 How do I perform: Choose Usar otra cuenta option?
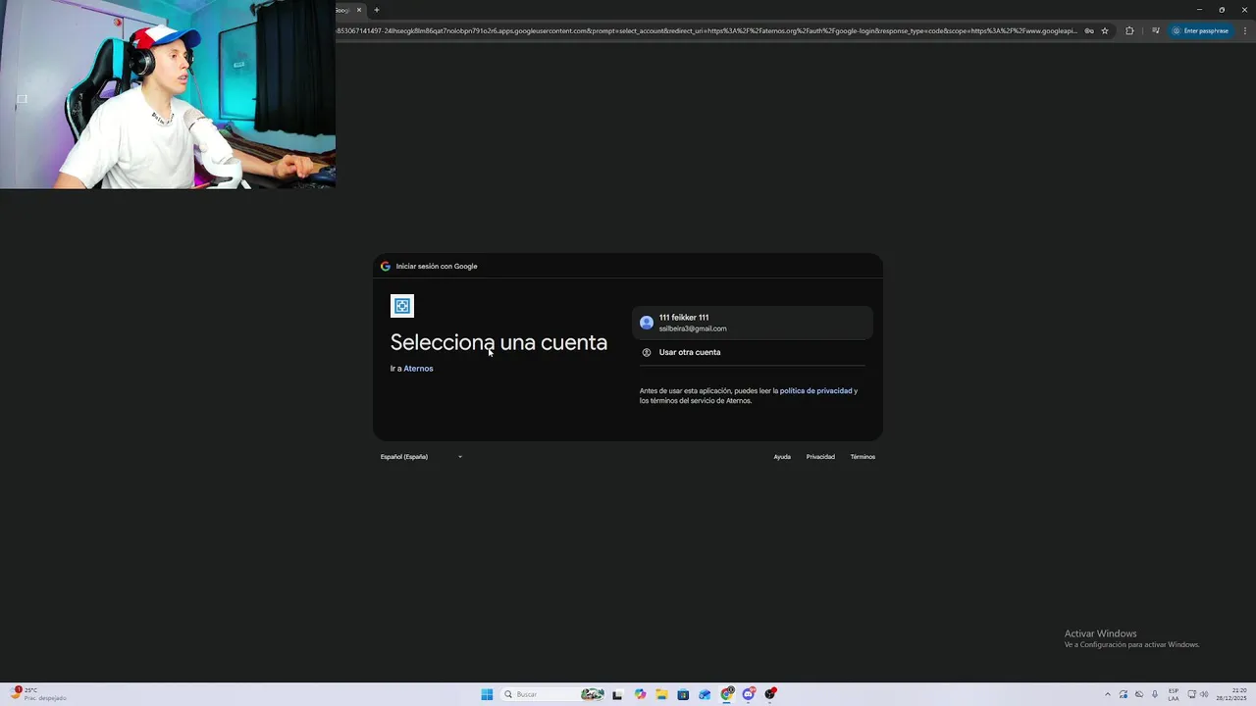point(752,352)
